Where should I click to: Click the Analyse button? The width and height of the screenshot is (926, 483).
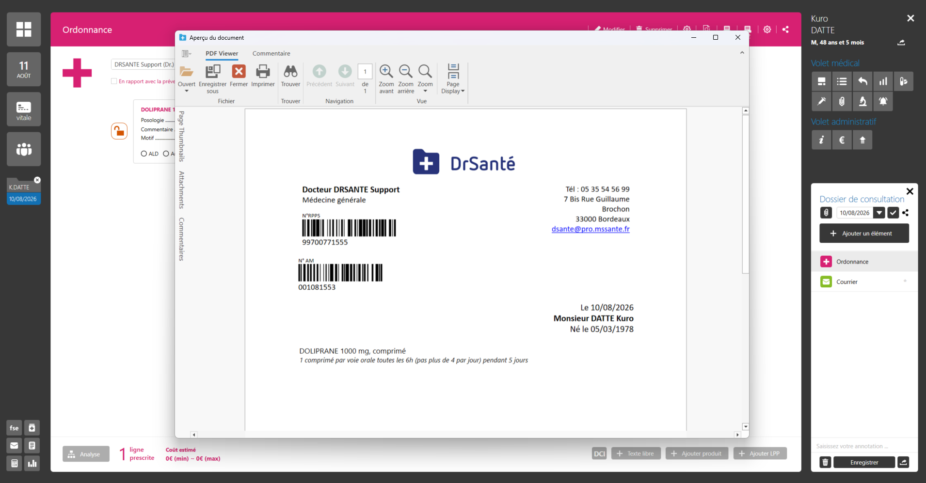point(86,454)
